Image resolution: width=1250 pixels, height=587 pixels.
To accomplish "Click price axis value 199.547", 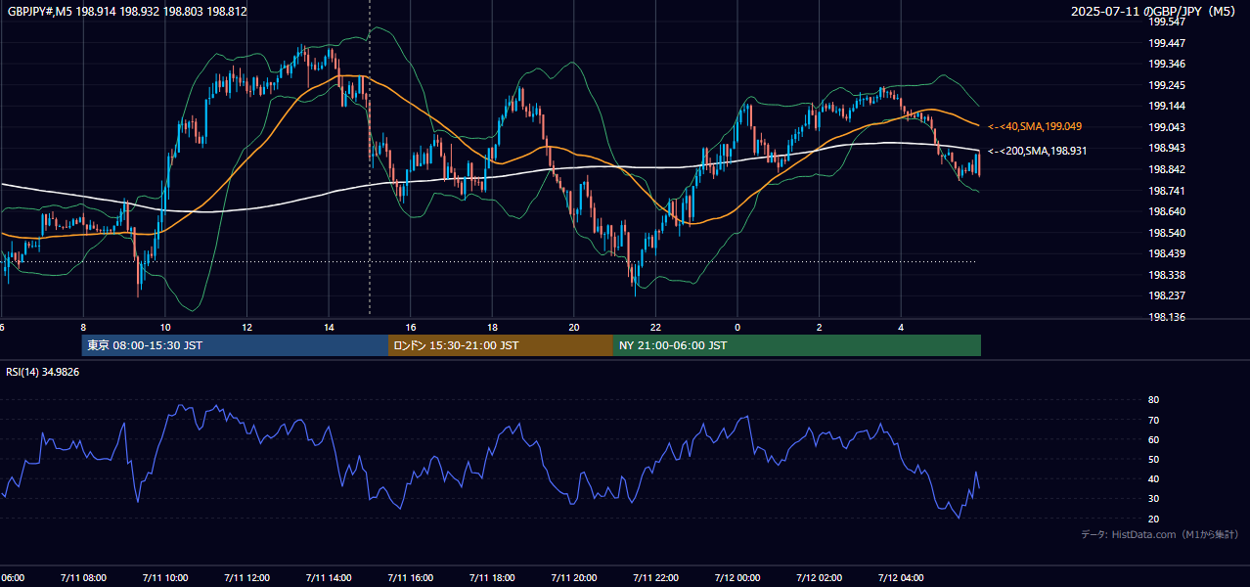I will [x=1168, y=22].
